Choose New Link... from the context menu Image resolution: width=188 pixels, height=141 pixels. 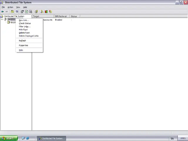[x=29, y=20]
